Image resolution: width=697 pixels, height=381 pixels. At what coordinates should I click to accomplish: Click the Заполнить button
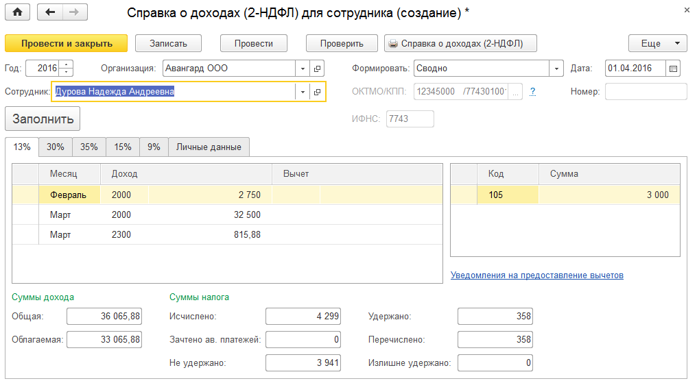(x=43, y=119)
